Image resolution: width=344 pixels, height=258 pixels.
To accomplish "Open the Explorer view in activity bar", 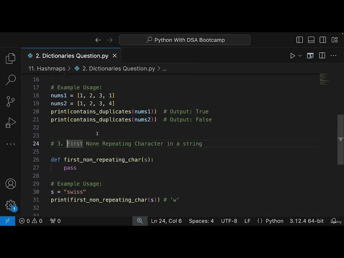I will coord(11,59).
